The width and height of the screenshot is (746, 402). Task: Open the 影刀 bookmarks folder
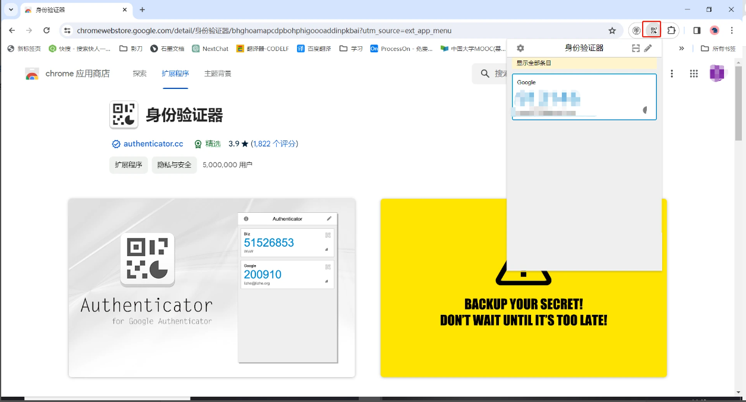point(131,49)
